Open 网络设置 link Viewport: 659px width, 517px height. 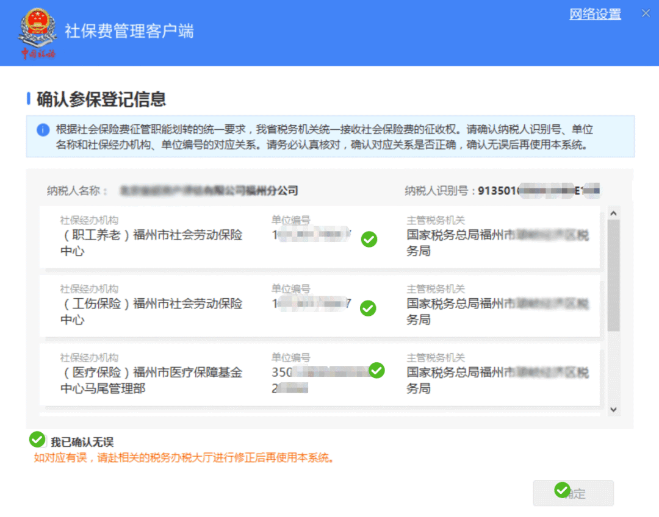(x=595, y=14)
